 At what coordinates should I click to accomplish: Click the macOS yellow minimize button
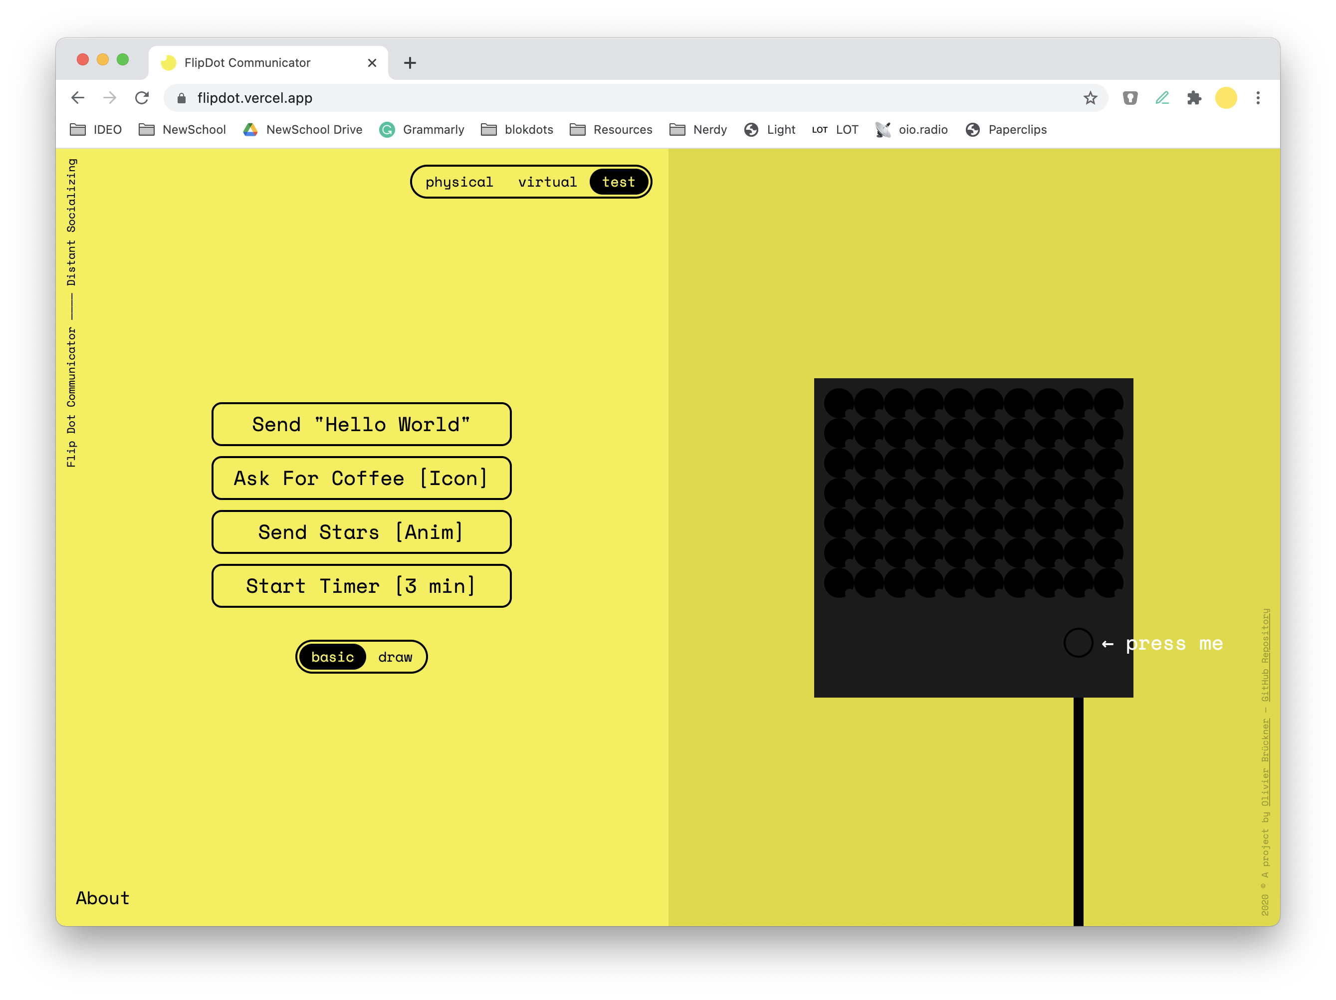coord(103,59)
